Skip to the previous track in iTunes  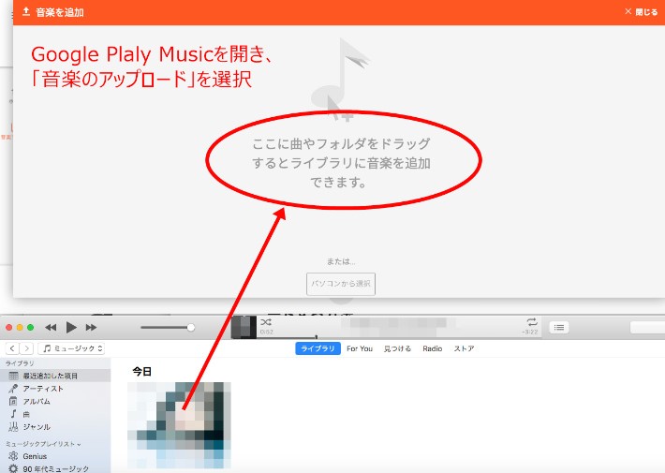tap(51, 327)
